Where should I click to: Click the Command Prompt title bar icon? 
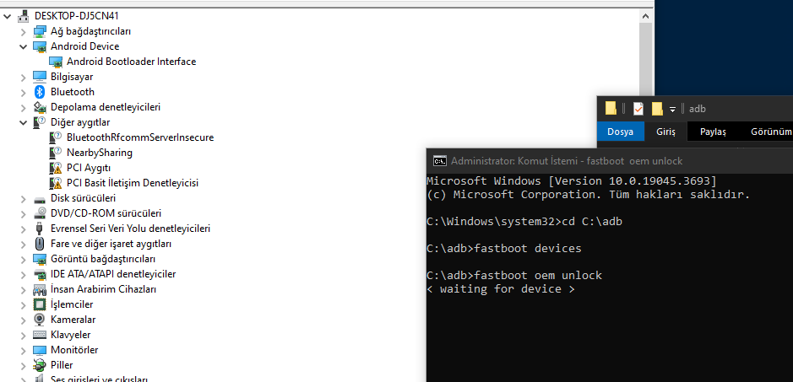[x=440, y=160]
